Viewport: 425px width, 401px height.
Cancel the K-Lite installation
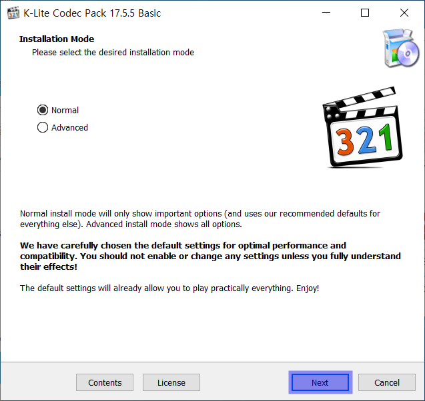click(387, 382)
